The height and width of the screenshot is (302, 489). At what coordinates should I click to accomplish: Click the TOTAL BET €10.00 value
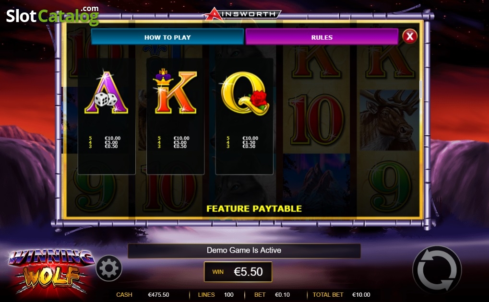point(361,294)
